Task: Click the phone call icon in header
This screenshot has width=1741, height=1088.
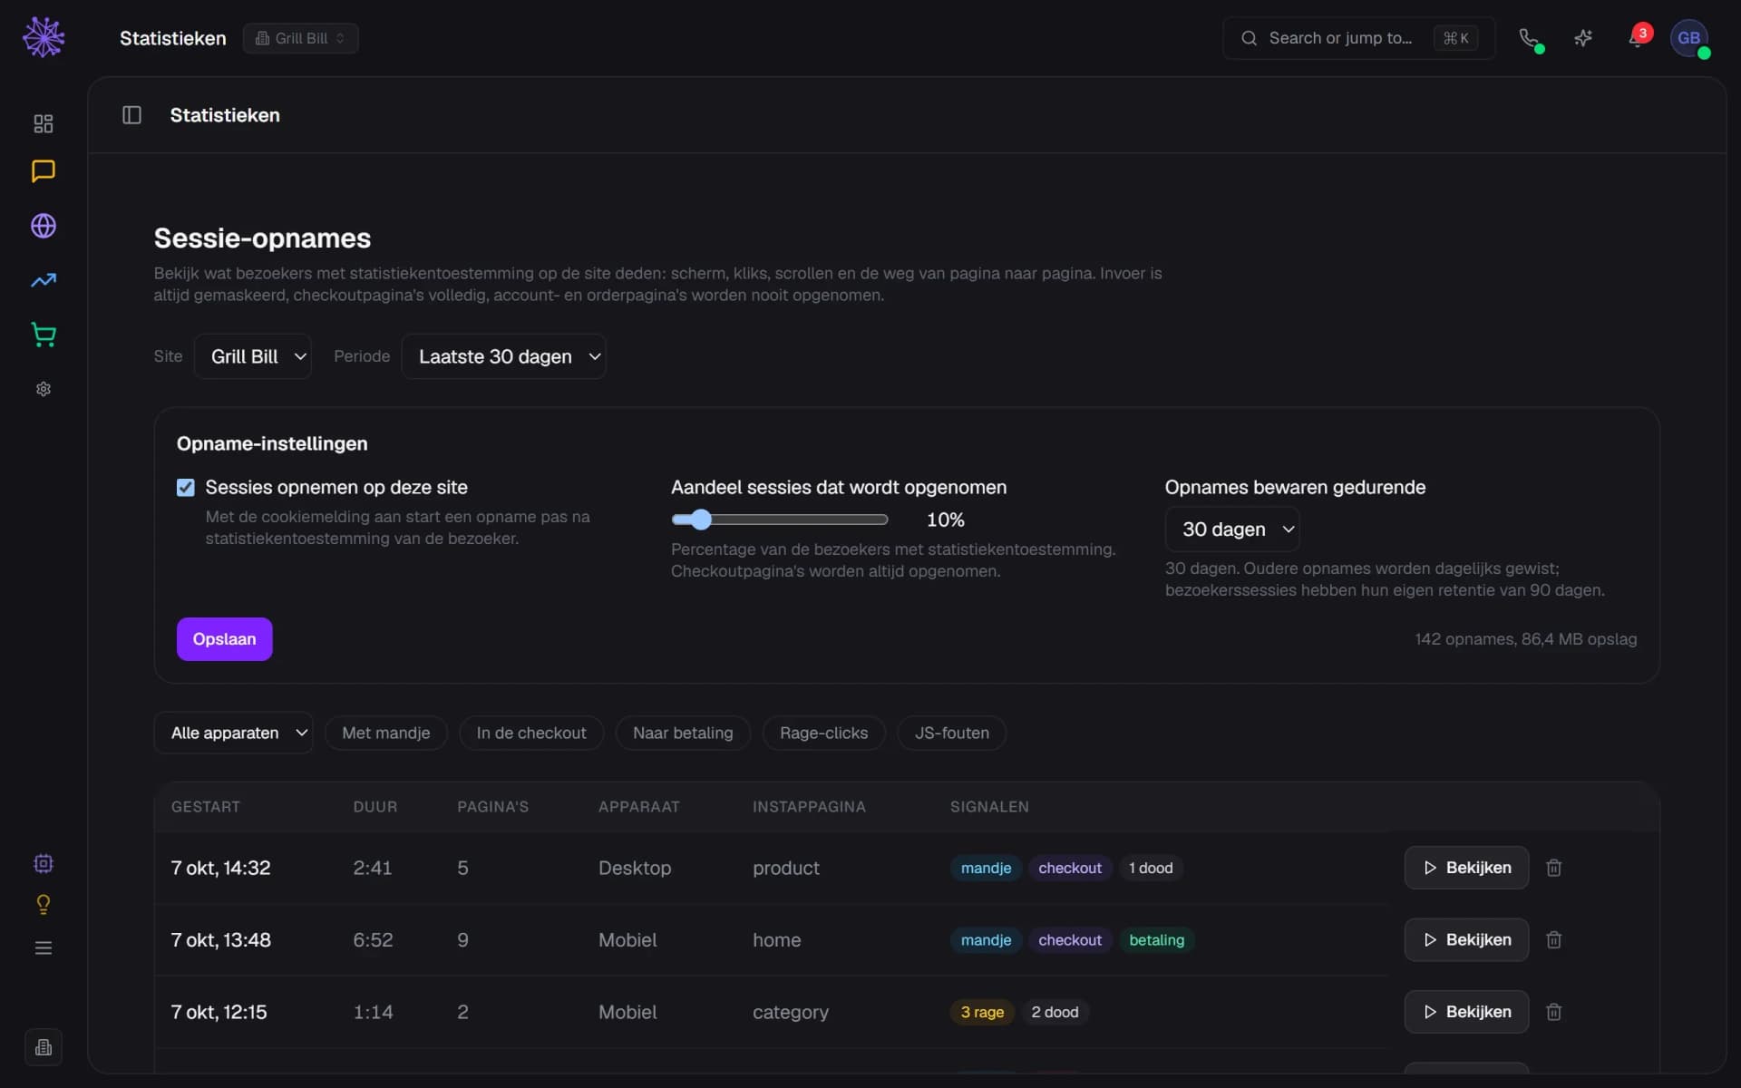Action: point(1530,38)
